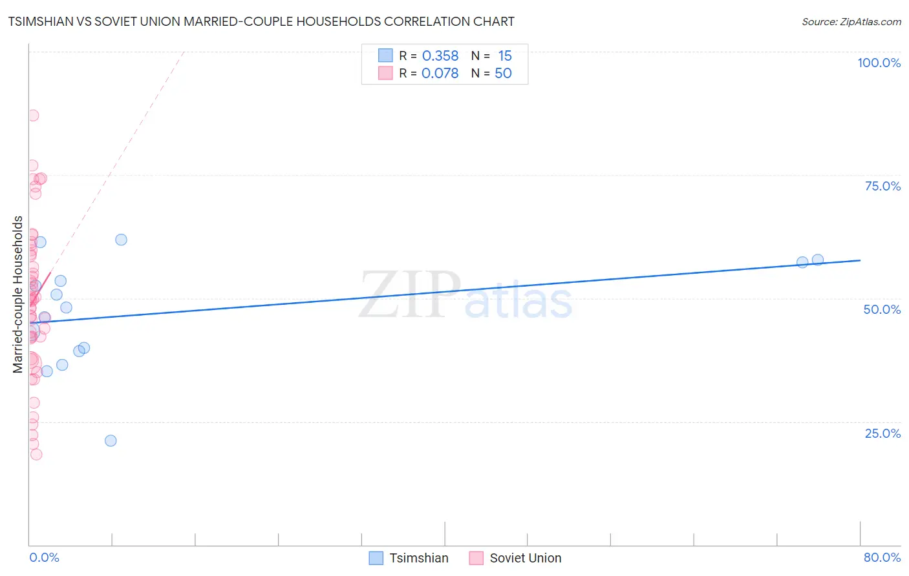Click the blue Tsimshian legend swatch at bottom
The height and width of the screenshot is (576, 909).
coord(376,558)
